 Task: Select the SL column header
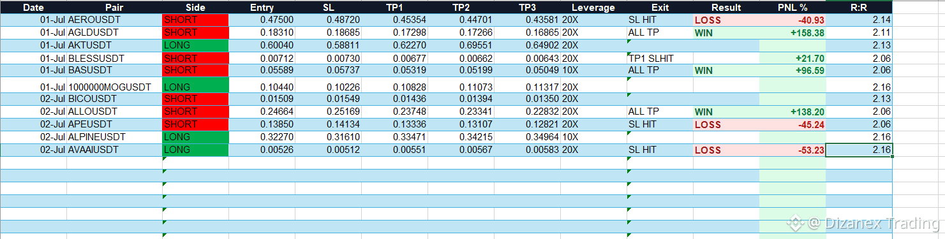[328, 8]
